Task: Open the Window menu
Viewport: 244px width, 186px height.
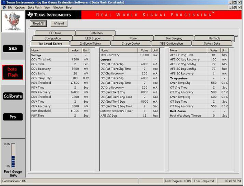Action: (58, 8)
